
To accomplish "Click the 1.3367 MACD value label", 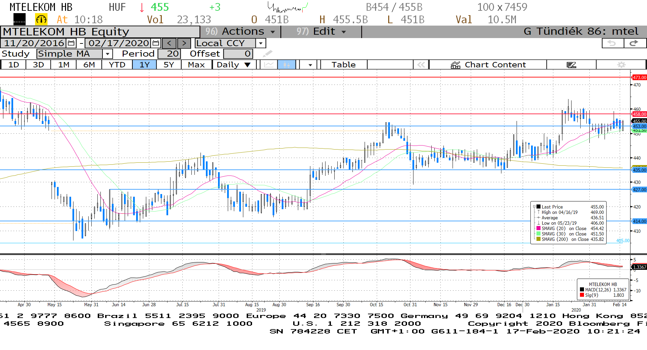I will (x=639, y=267).
